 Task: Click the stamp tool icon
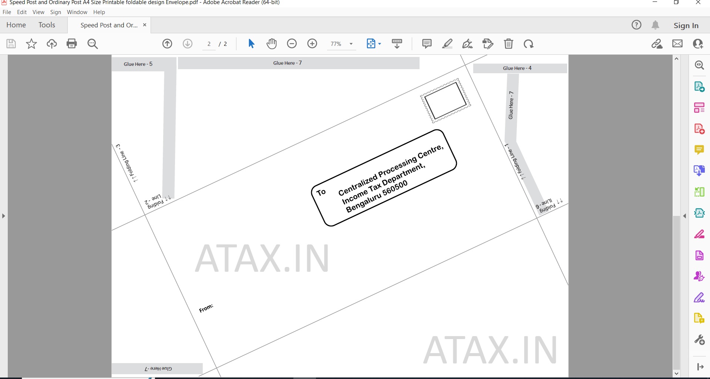[x=488, y=44]
